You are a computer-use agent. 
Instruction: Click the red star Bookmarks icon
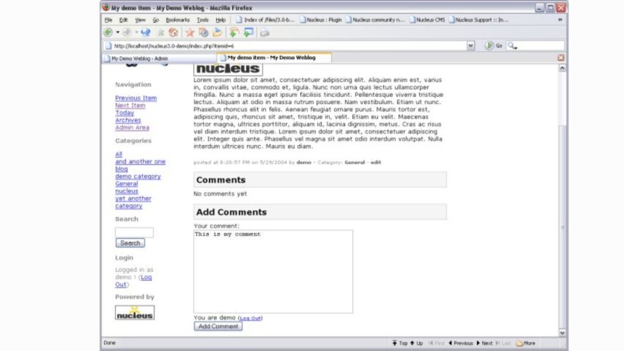click(190, 32)
